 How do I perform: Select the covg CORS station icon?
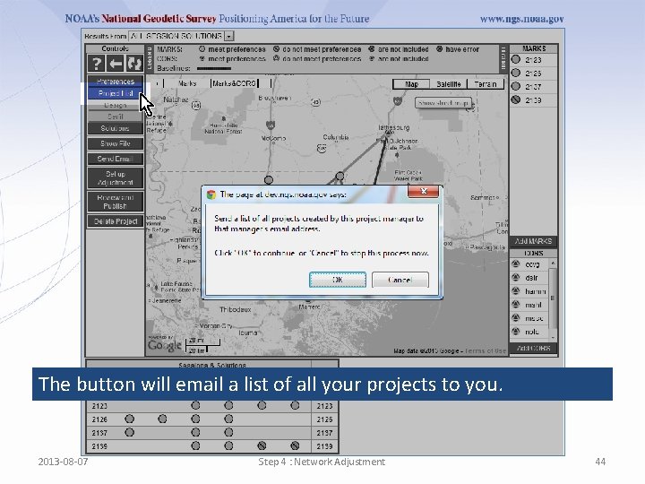(515, 264)
